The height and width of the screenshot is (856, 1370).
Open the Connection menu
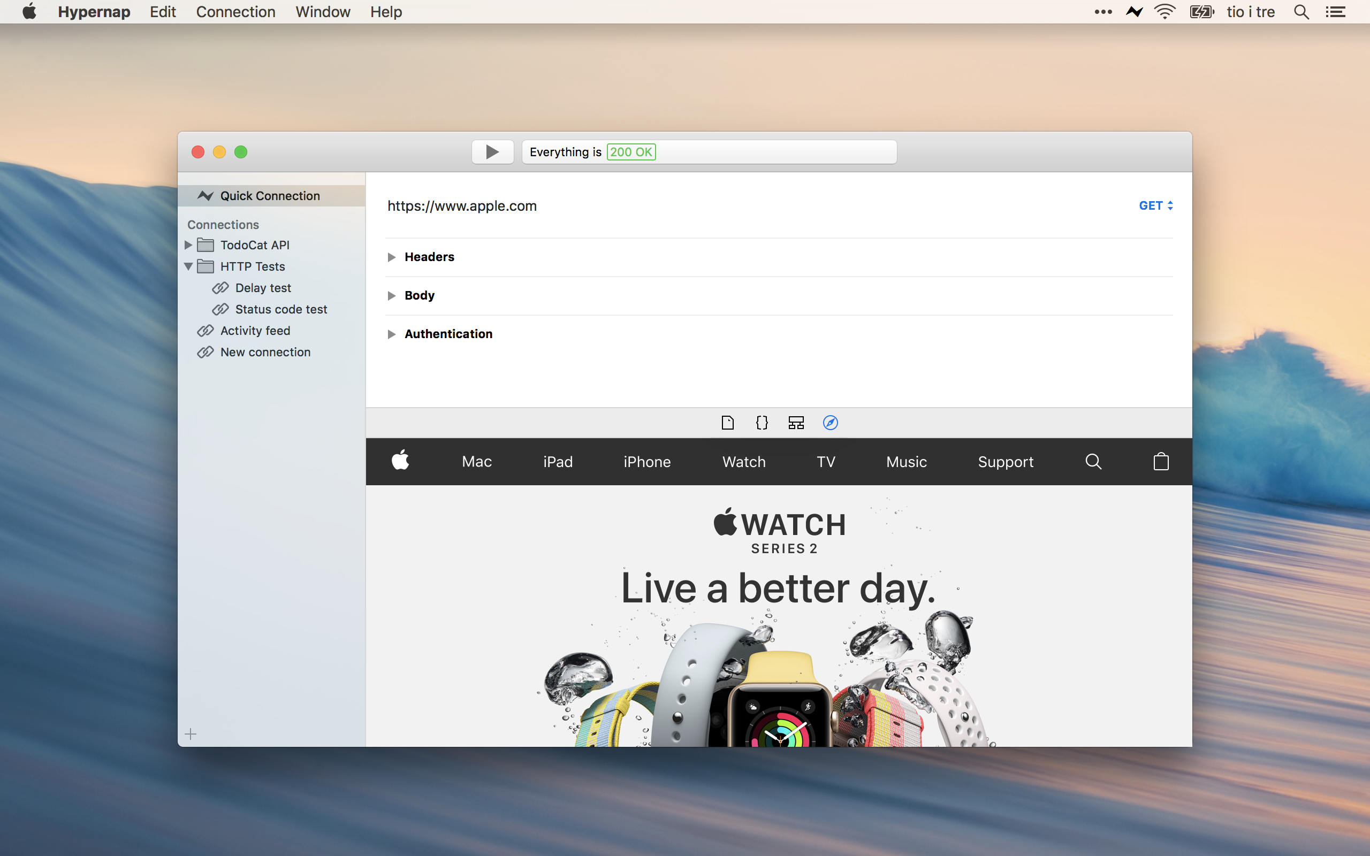coord(235,12)
